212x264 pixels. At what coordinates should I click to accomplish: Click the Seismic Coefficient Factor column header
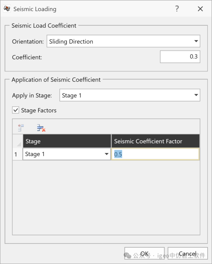pyautogui.click(x=155, y=141)
